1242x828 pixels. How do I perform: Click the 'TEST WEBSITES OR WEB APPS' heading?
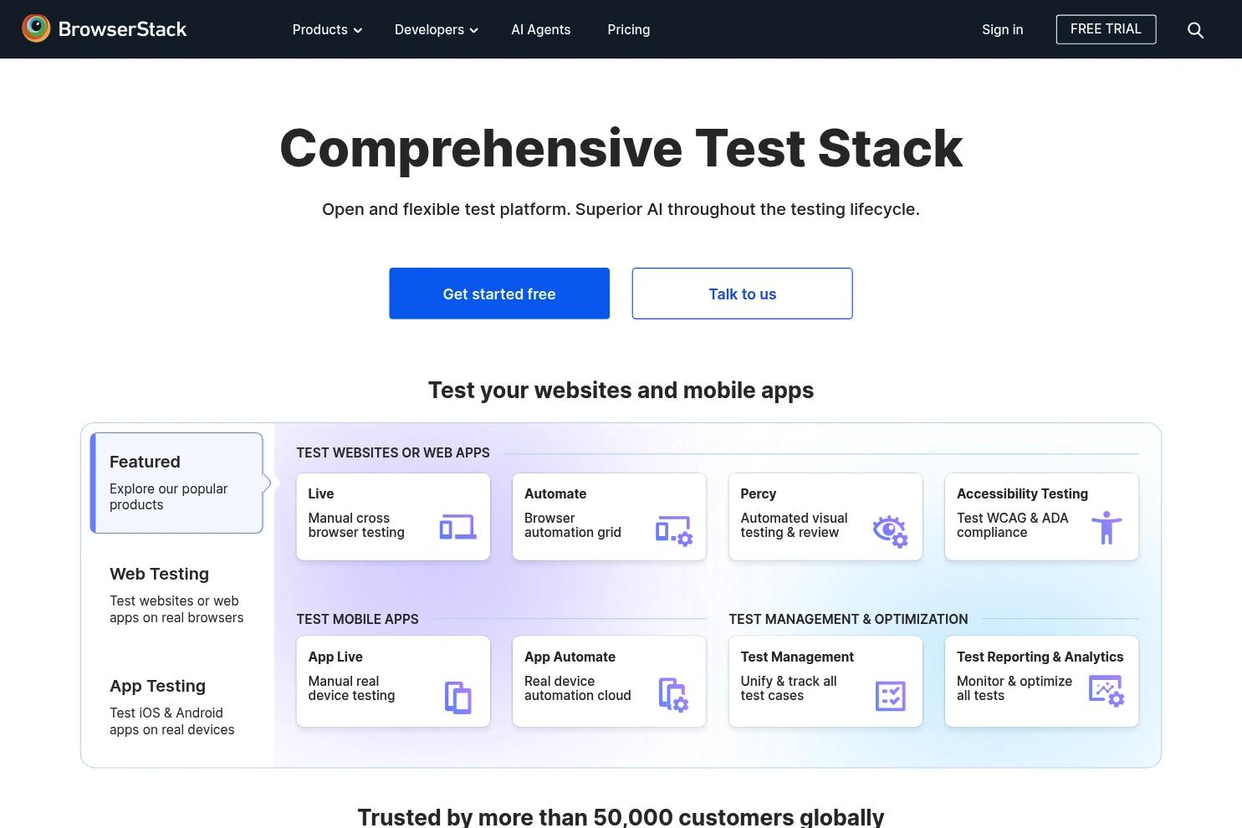point(393,452)
